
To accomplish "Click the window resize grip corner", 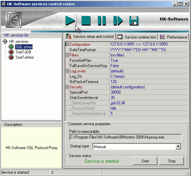I will pyautogui.click(x=188, y=173).
